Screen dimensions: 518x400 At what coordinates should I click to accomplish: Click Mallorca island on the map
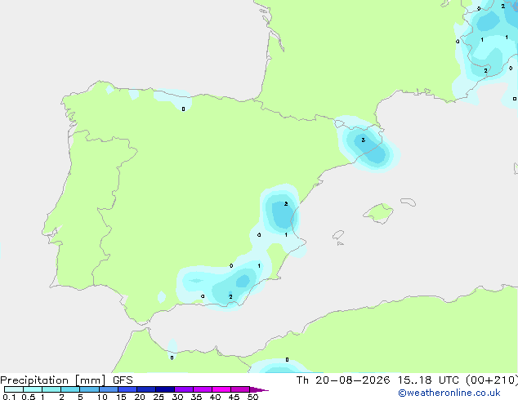point(378,213)
